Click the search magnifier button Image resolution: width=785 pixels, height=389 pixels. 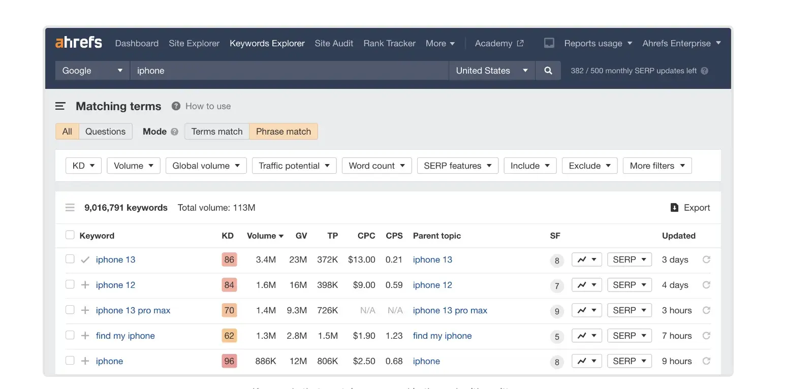tap(548, 71)
